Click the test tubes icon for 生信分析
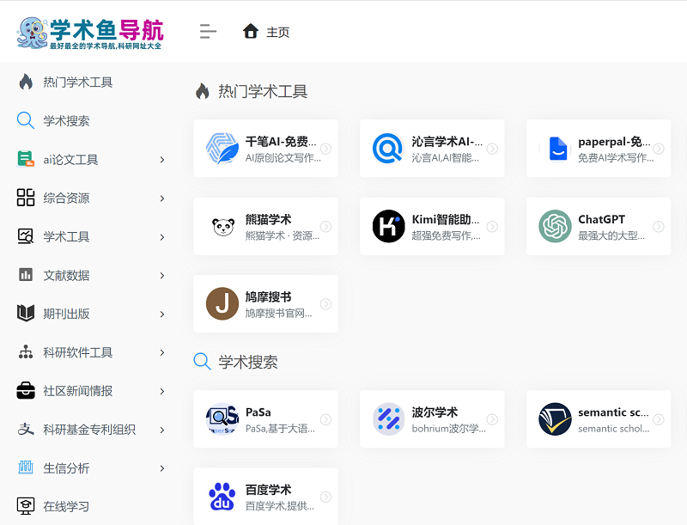This screenshot has height=525, width=687. coord(26,467)
